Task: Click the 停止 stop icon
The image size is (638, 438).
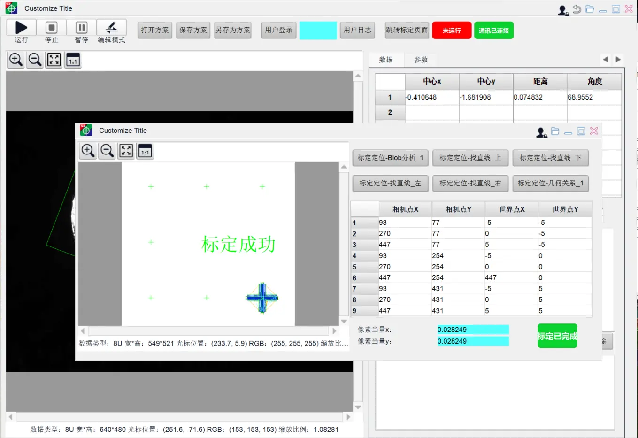Action: (x=52, y=28)
